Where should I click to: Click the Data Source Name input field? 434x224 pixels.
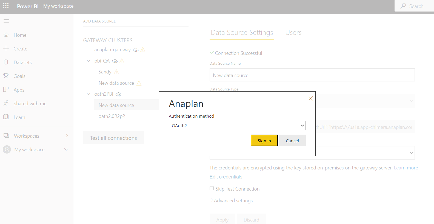click(x=312, y=75)
